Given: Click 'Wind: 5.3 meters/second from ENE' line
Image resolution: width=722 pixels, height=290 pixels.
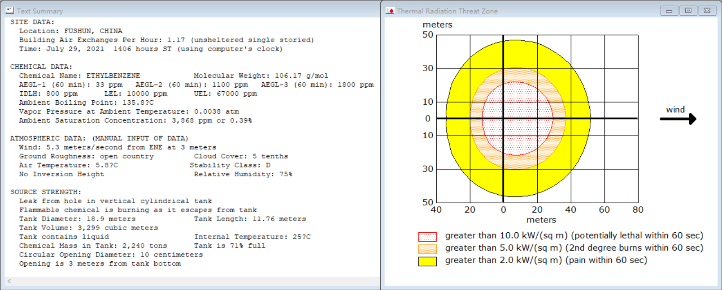Looking at the screenshot, I should tap(117, 147).
